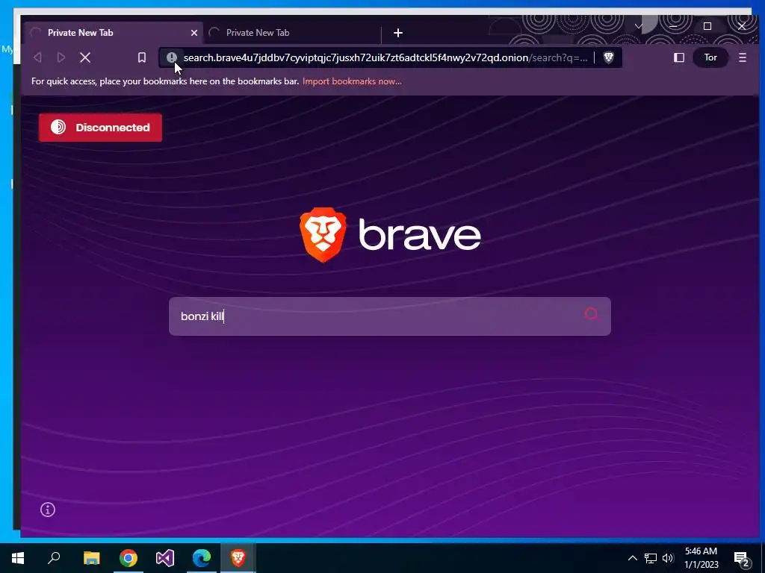This screenshot has height=573, width=765.
Task: Launch Google Chrome from taskbar
Action: 128,558
